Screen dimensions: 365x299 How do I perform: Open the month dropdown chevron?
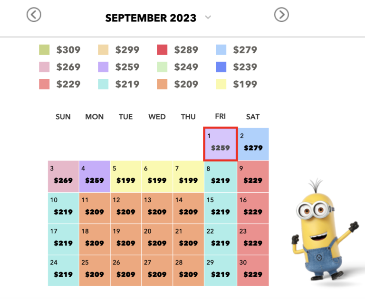pyautogui.click(x=208, y=18)
